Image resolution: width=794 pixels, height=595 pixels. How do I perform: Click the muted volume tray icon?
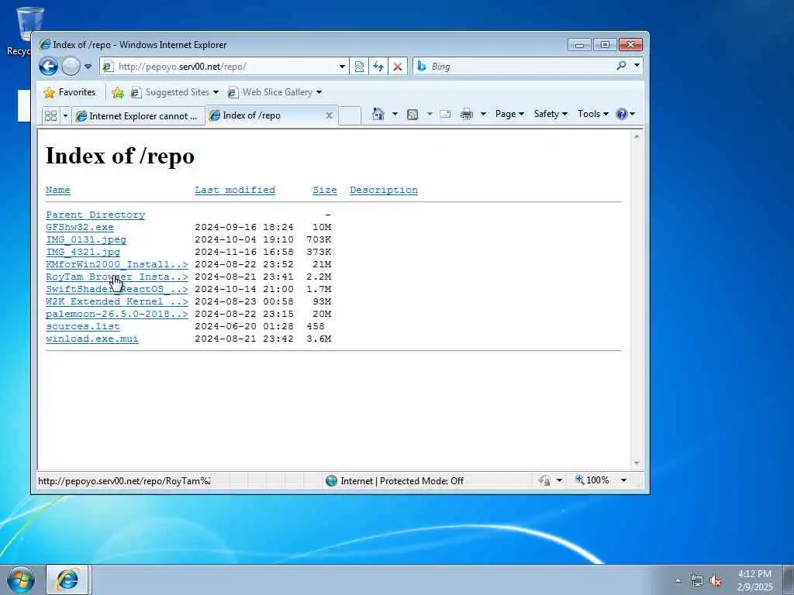[716, 580]
